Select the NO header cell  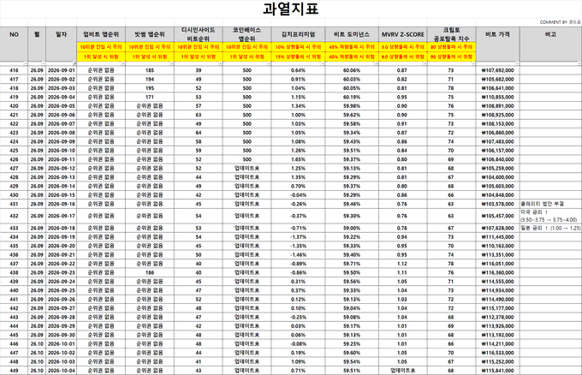pyautogui.click(x=14, y=44)
